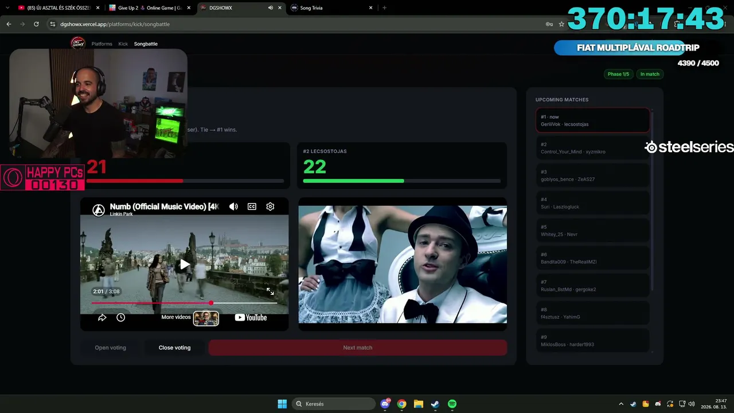Select match #8 f4sztusz · YahimG
Image resolution: width=734 pixels, height=413 pixels.
(593, 313)
